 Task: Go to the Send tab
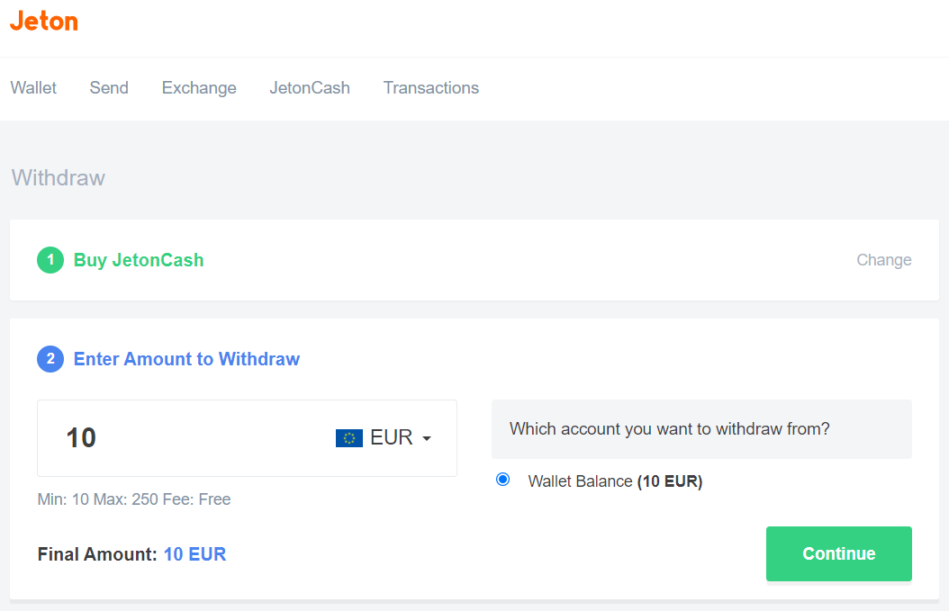[x=109, y=87]
